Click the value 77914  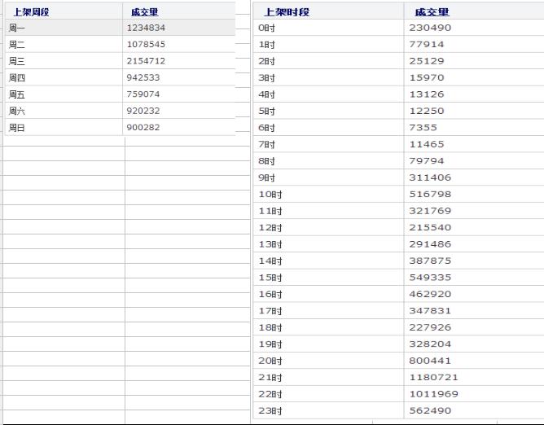point(427,45)
